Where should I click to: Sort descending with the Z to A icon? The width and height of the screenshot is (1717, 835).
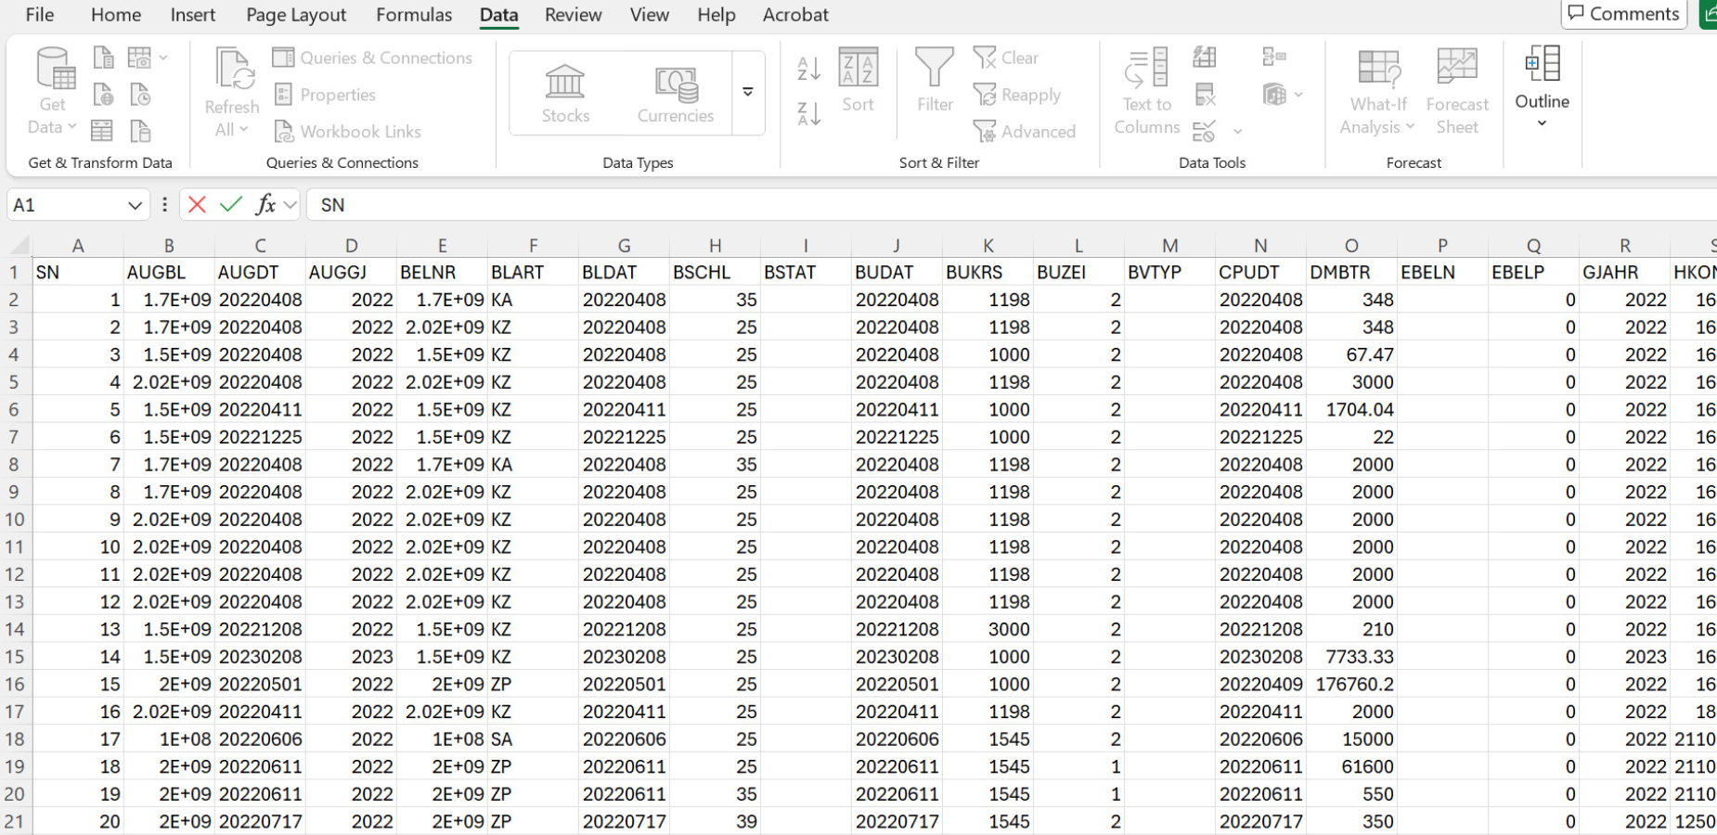(x=808, y=113)
